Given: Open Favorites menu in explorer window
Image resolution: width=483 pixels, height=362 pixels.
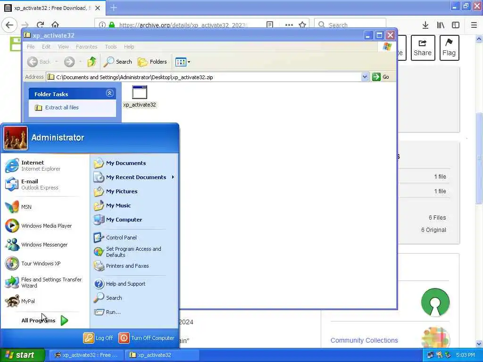Looking at the screenshot, I should [x=87, y=47].
